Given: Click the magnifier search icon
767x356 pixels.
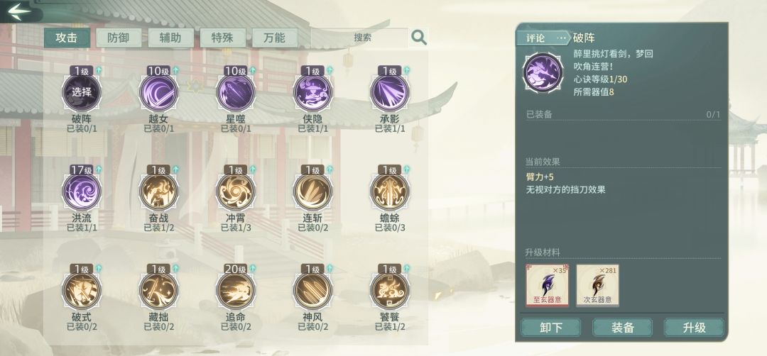Looking at the screenshot, I should pos(419,38).
